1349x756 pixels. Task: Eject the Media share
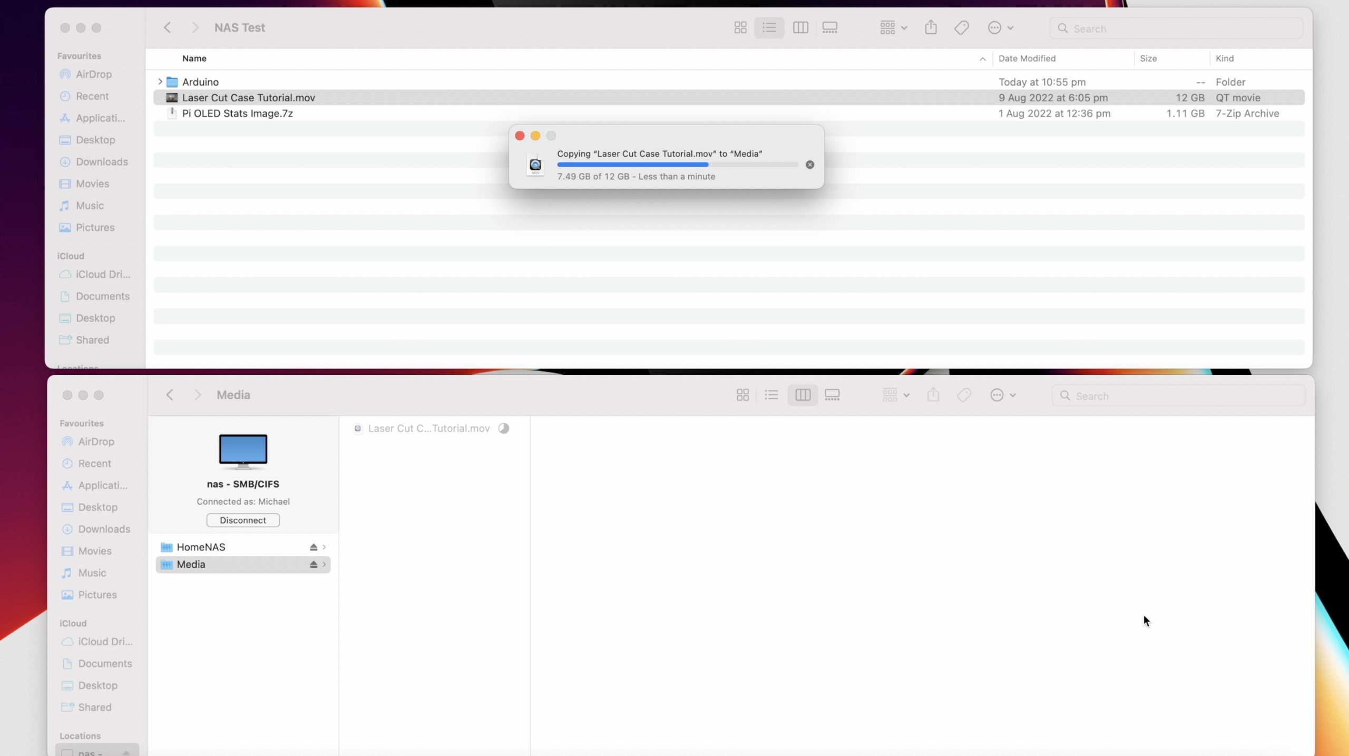click(x=313, y=565)
